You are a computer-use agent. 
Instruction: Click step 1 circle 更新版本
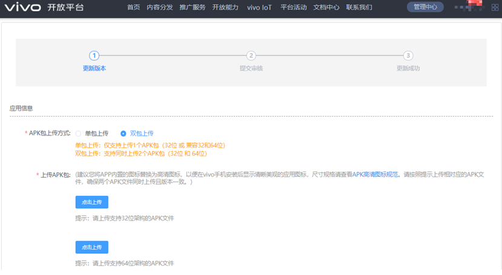coord(94,56)
